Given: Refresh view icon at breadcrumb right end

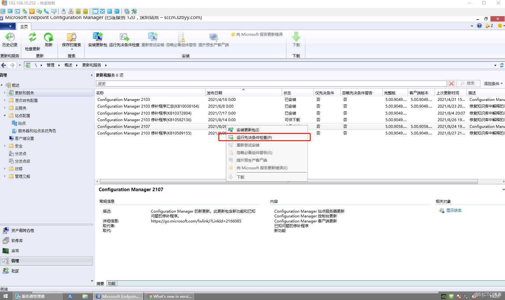Looking at the screenshot, I should 502,65.
